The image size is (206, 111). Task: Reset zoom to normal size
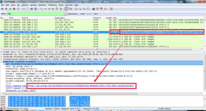click(84, 9)
